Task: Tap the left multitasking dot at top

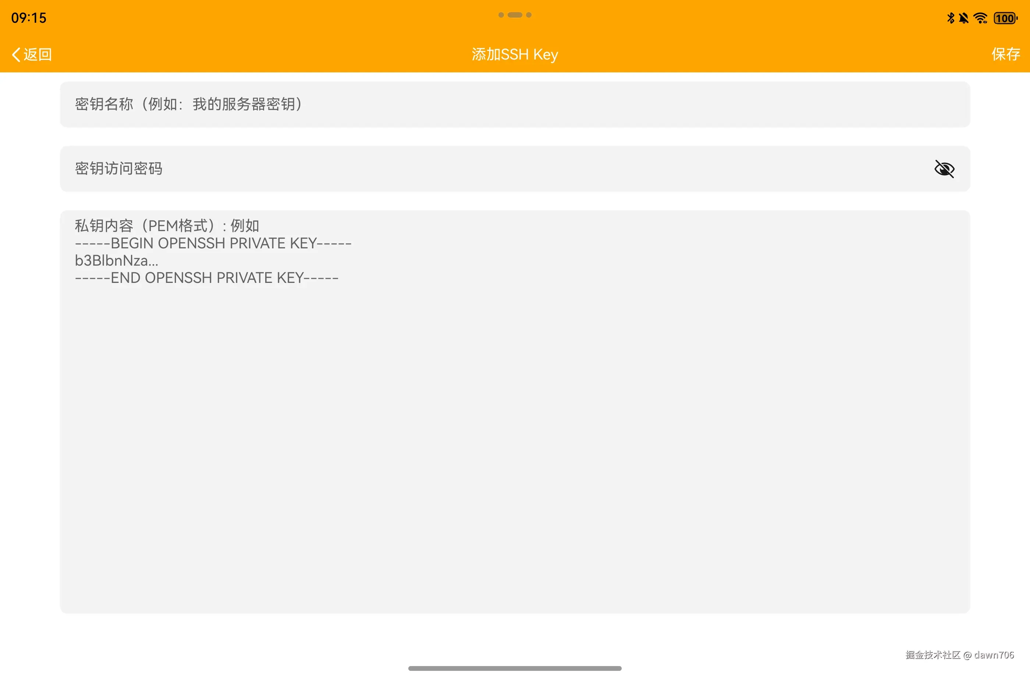Action: pos(501,15)
